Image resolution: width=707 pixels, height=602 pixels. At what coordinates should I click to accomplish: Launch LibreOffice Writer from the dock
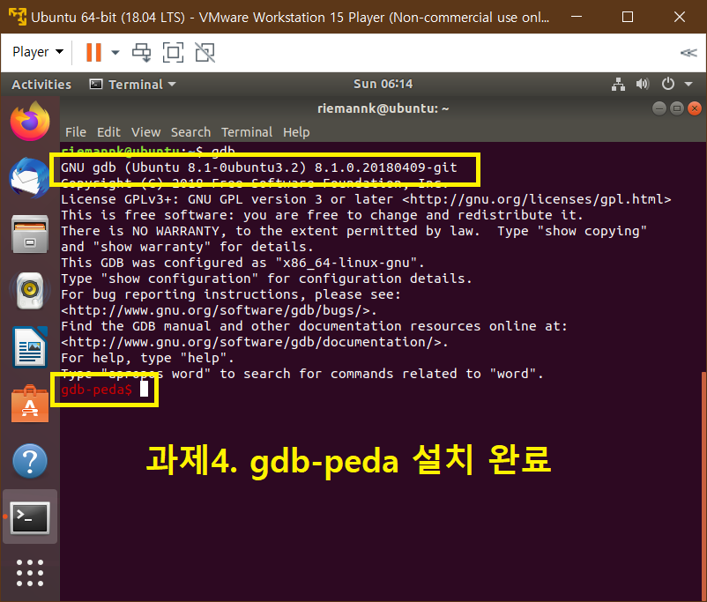click(x=30, y=346)
